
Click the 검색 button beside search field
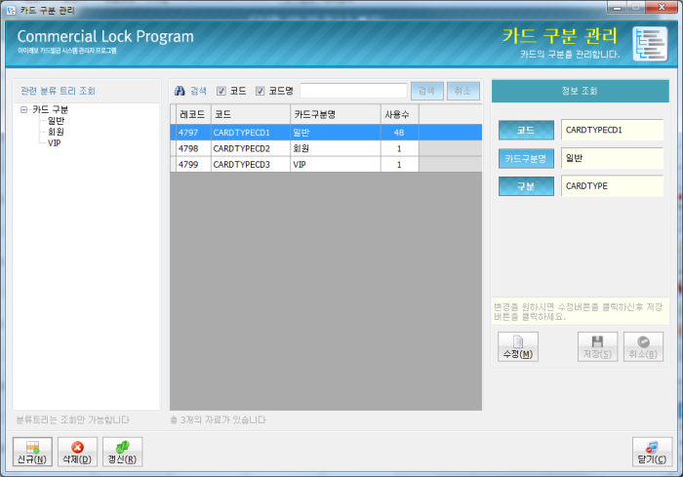[x=426, y=91]
